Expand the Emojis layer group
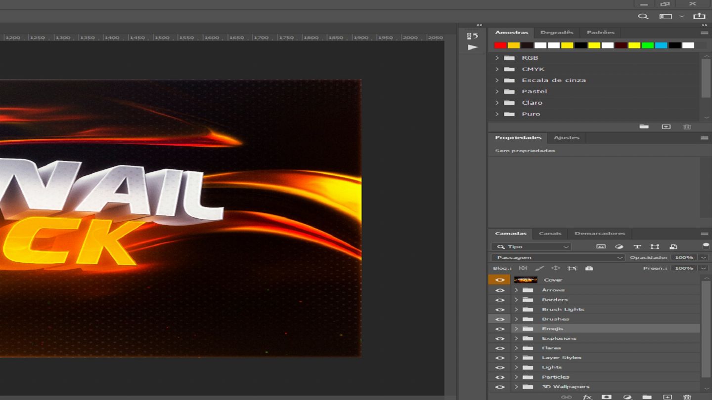This screenshot has width=712, height=400. coord(516,329)
